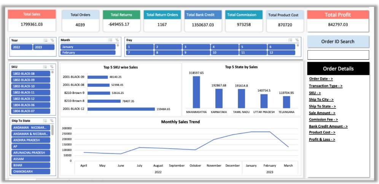This screenshot has height=184, width=379.
Task: Click the Day slicer scroll handle
Action: coord(298,45)
